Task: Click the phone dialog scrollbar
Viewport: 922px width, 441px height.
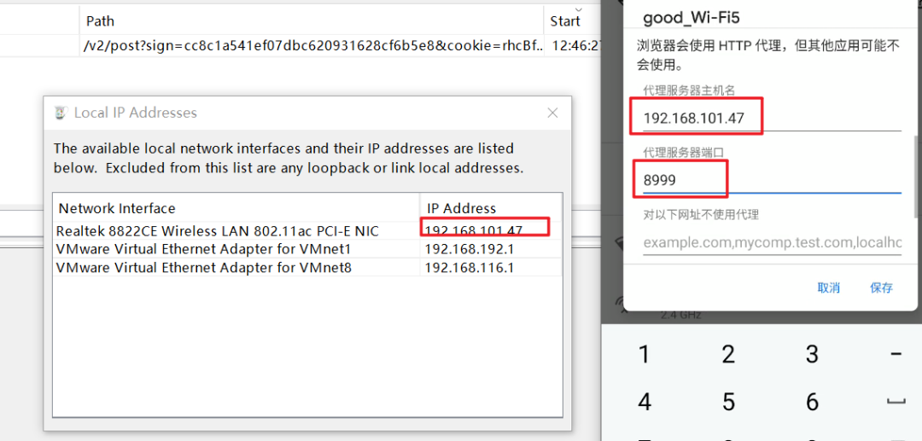Action: pyautogui.click(x=916, y=177)
